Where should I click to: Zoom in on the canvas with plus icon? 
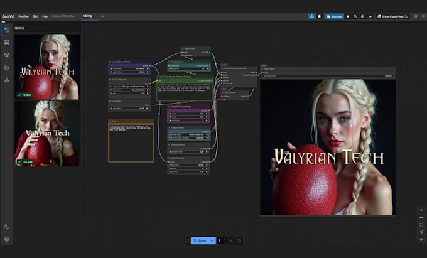pyautogui.click(x=421, y=210)
